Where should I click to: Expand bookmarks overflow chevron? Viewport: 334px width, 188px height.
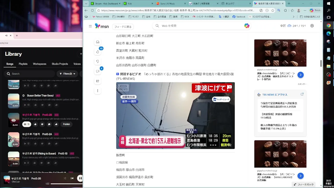pyautogui.click(x=294, y=17)
